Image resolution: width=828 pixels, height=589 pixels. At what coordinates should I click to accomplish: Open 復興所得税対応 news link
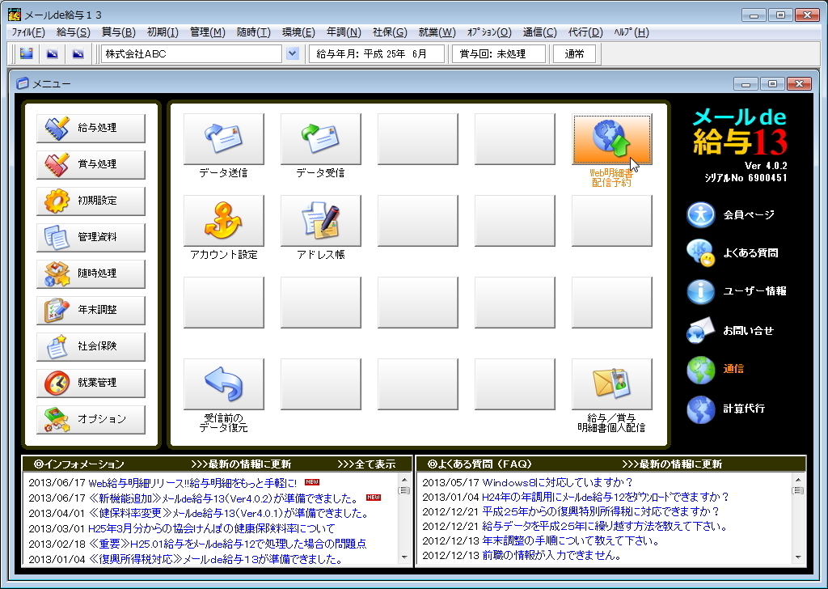point(215,559)
